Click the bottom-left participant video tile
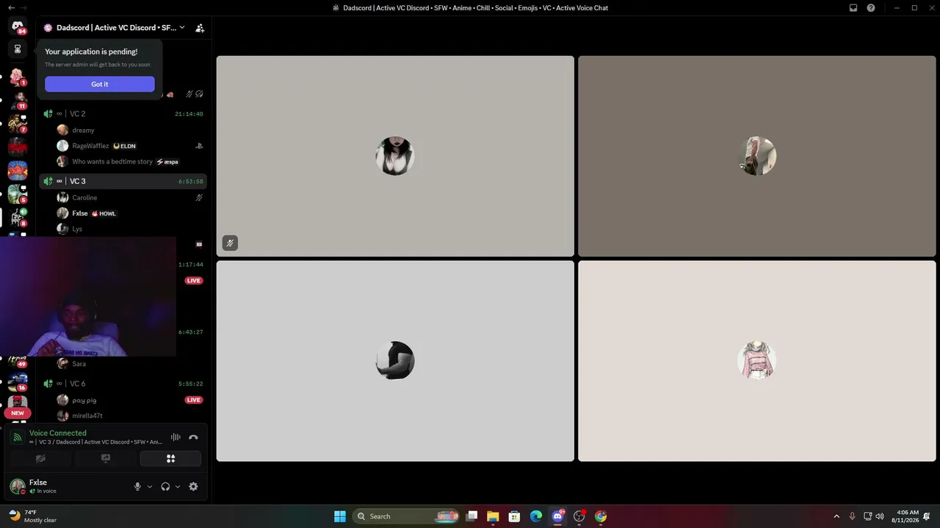The width and height of the screenshot is (940, 528). pyautogui.click(x=395, y=362)
